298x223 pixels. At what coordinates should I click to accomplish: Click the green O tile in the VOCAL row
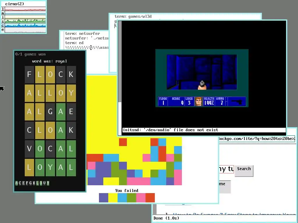tap(40, 149)
